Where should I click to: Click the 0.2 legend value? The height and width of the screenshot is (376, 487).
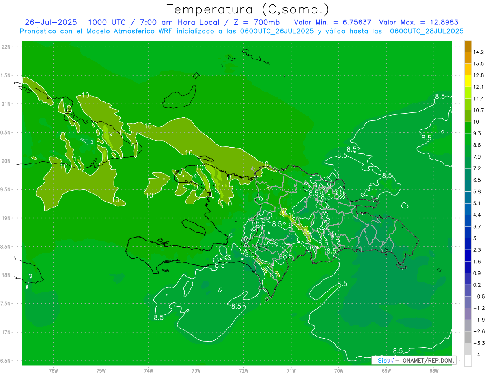coord(478,285)
